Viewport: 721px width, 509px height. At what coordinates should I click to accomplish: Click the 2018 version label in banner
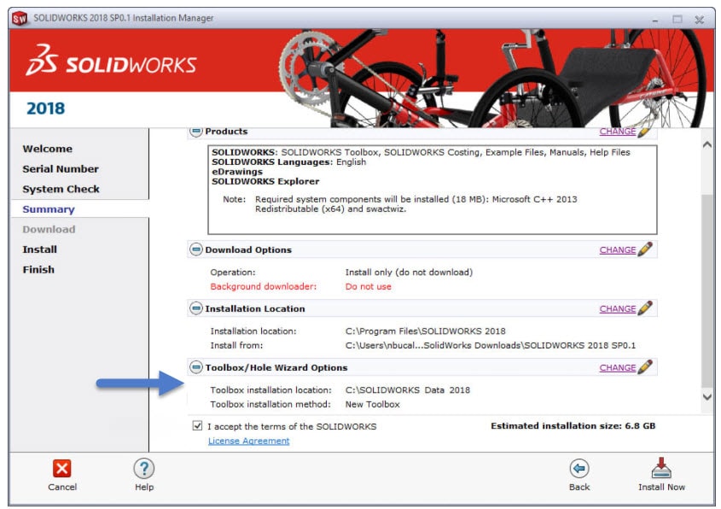[x=45, y=108]
